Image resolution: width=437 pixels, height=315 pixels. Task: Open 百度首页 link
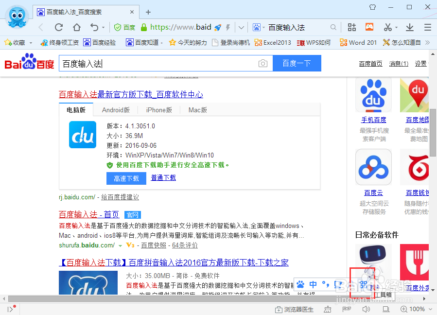(371, 64)
